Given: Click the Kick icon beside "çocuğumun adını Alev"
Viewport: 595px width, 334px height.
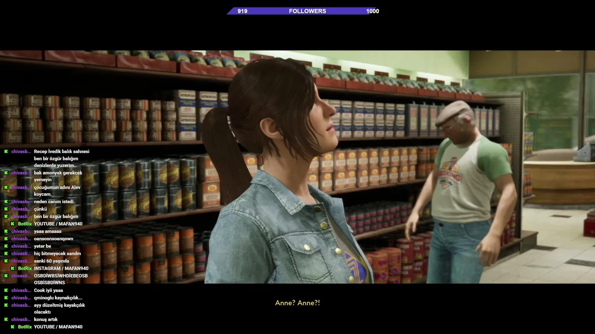Looking at the screenshot, I should [6, 187].
